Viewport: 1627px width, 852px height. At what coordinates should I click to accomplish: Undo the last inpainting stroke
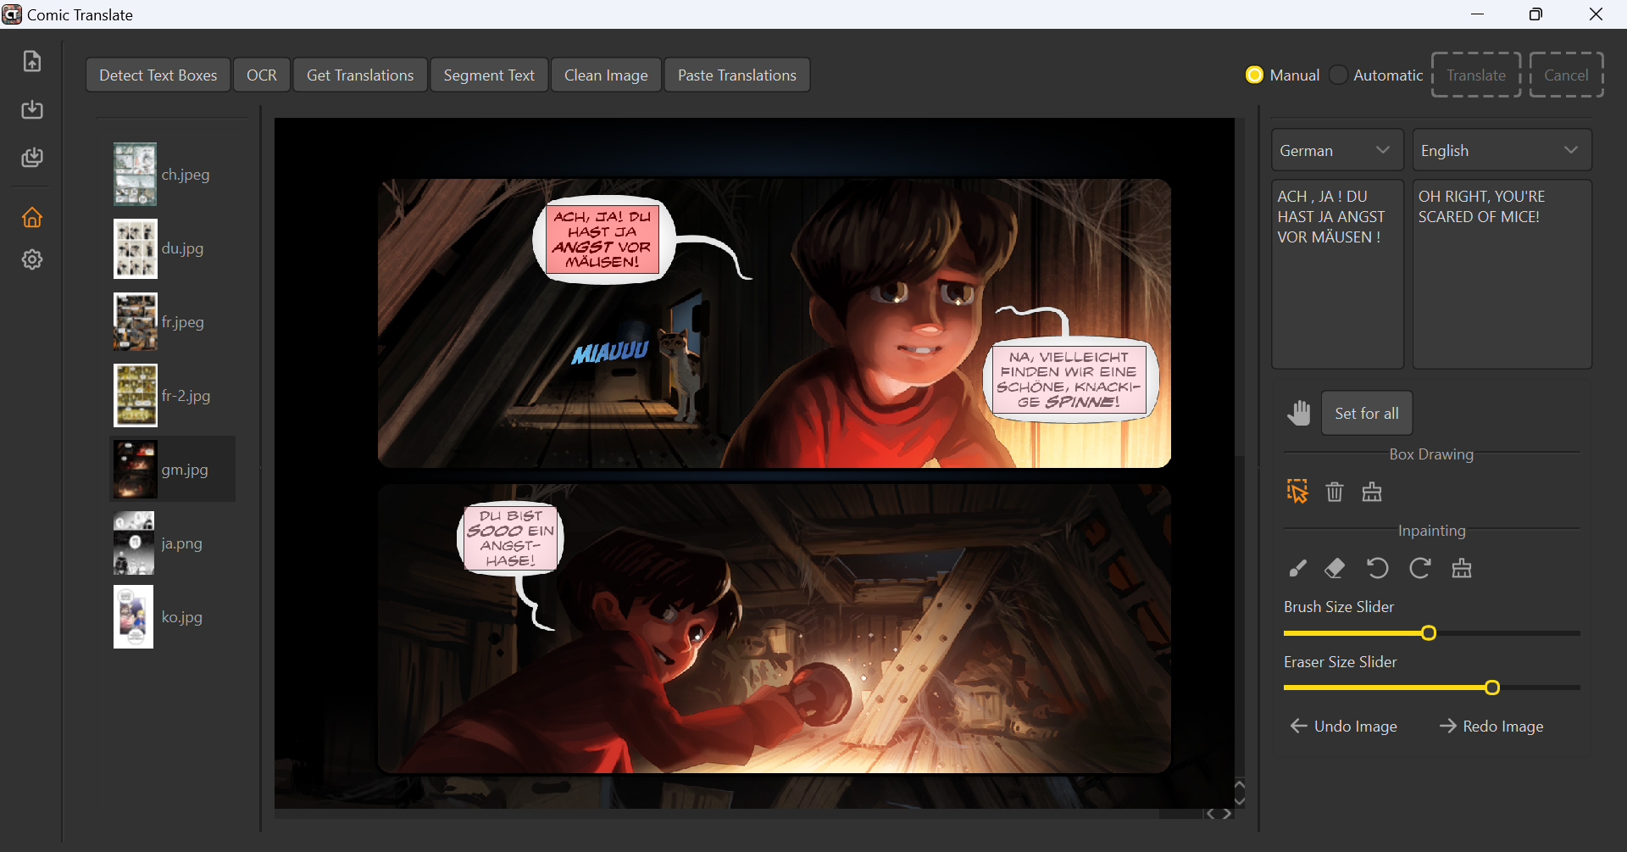pyautogui.click(x=1377, y=568)
